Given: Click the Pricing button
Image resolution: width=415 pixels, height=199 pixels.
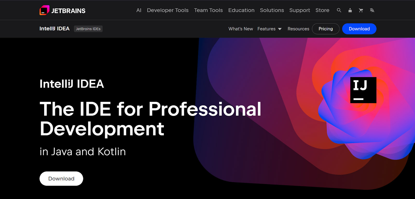Looking at the screenshot, I should click(326, 29).
